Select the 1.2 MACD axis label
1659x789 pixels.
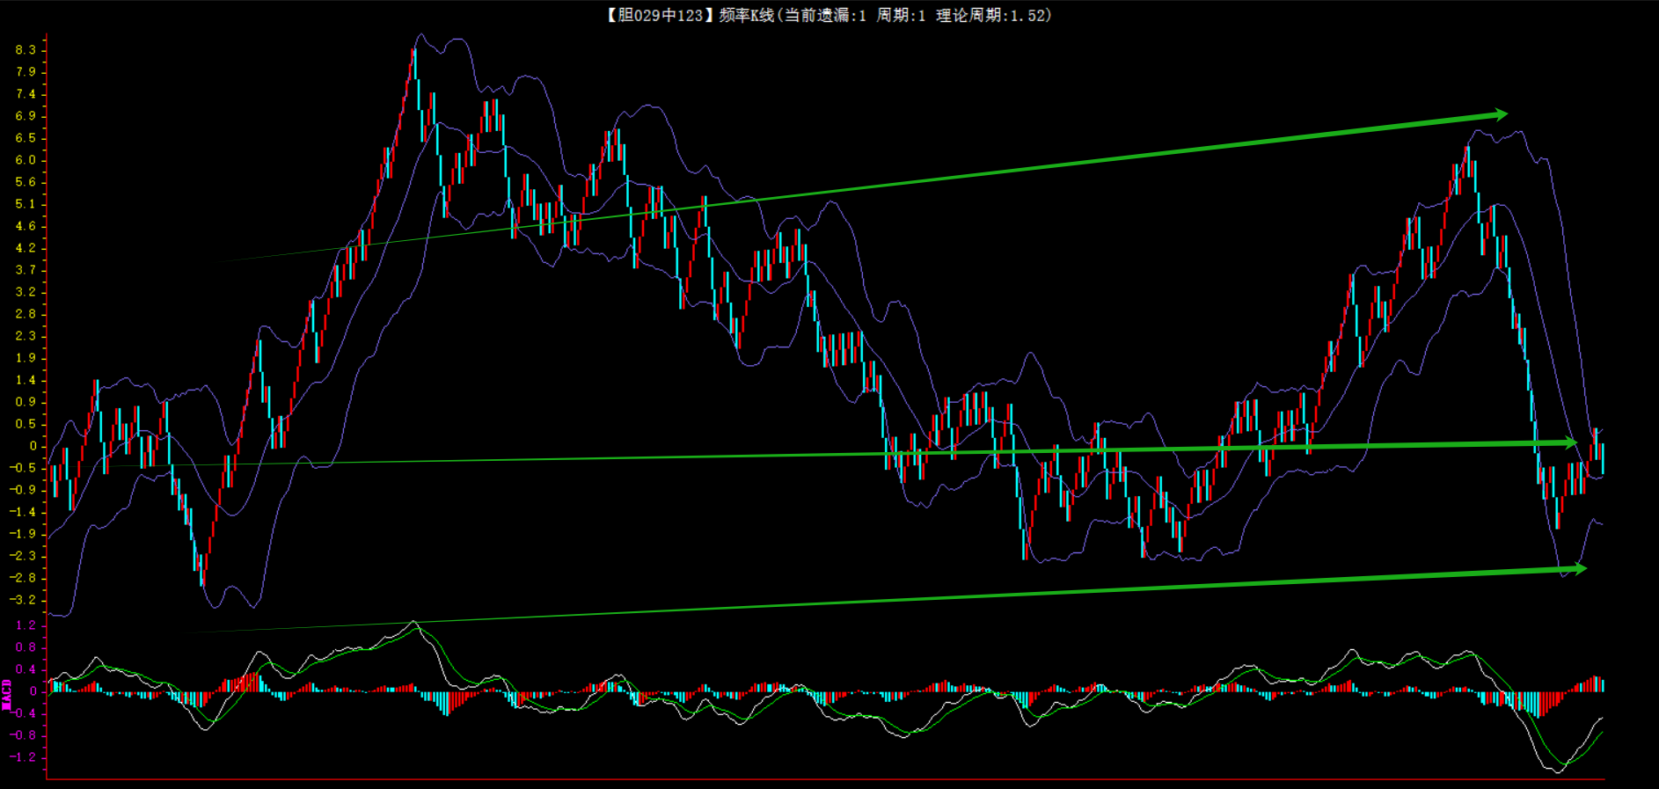pos(26,625)
